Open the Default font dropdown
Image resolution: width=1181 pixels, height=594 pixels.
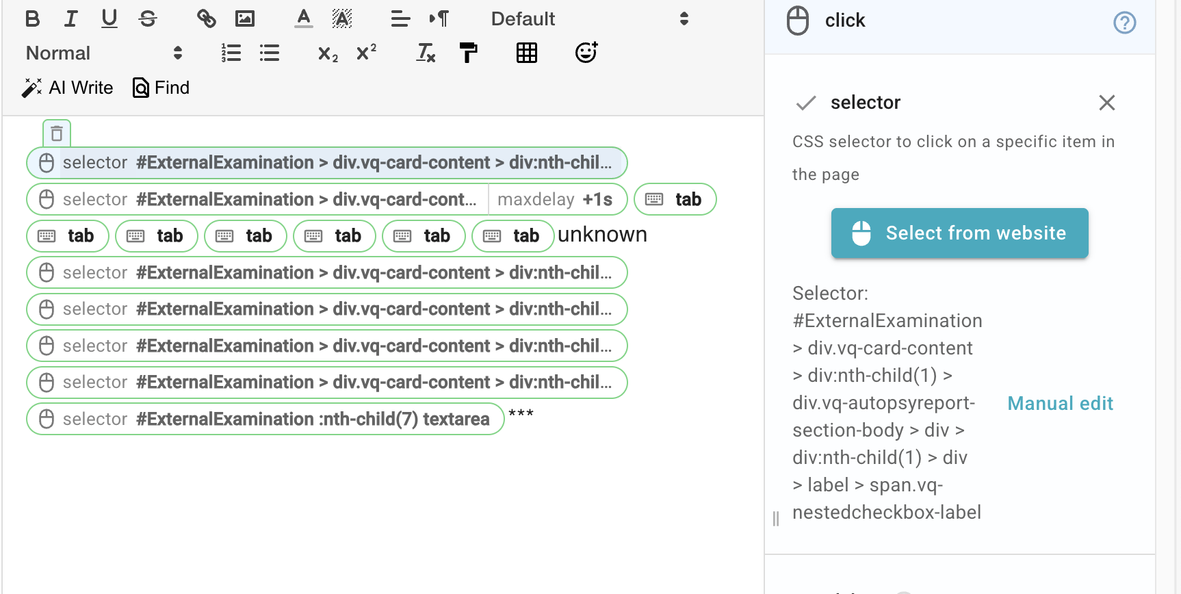(x=588, y=18)
